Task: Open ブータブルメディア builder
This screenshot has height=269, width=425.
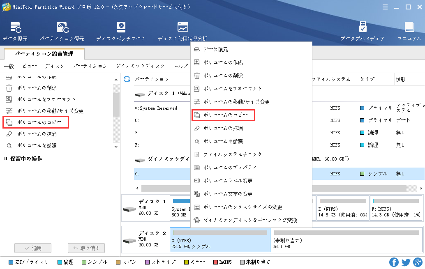Action: pos(362,32)
